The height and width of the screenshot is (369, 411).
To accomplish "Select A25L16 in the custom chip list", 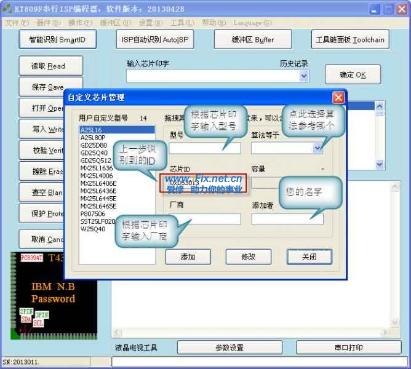I will click(92, 130).
